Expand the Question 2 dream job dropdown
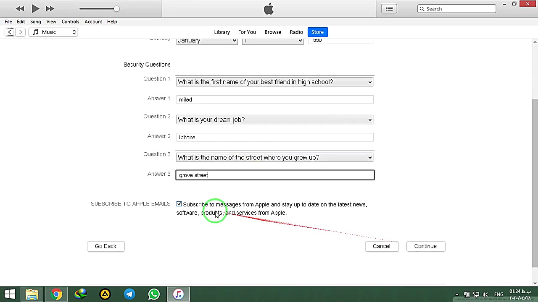 (x=275, y=120)
